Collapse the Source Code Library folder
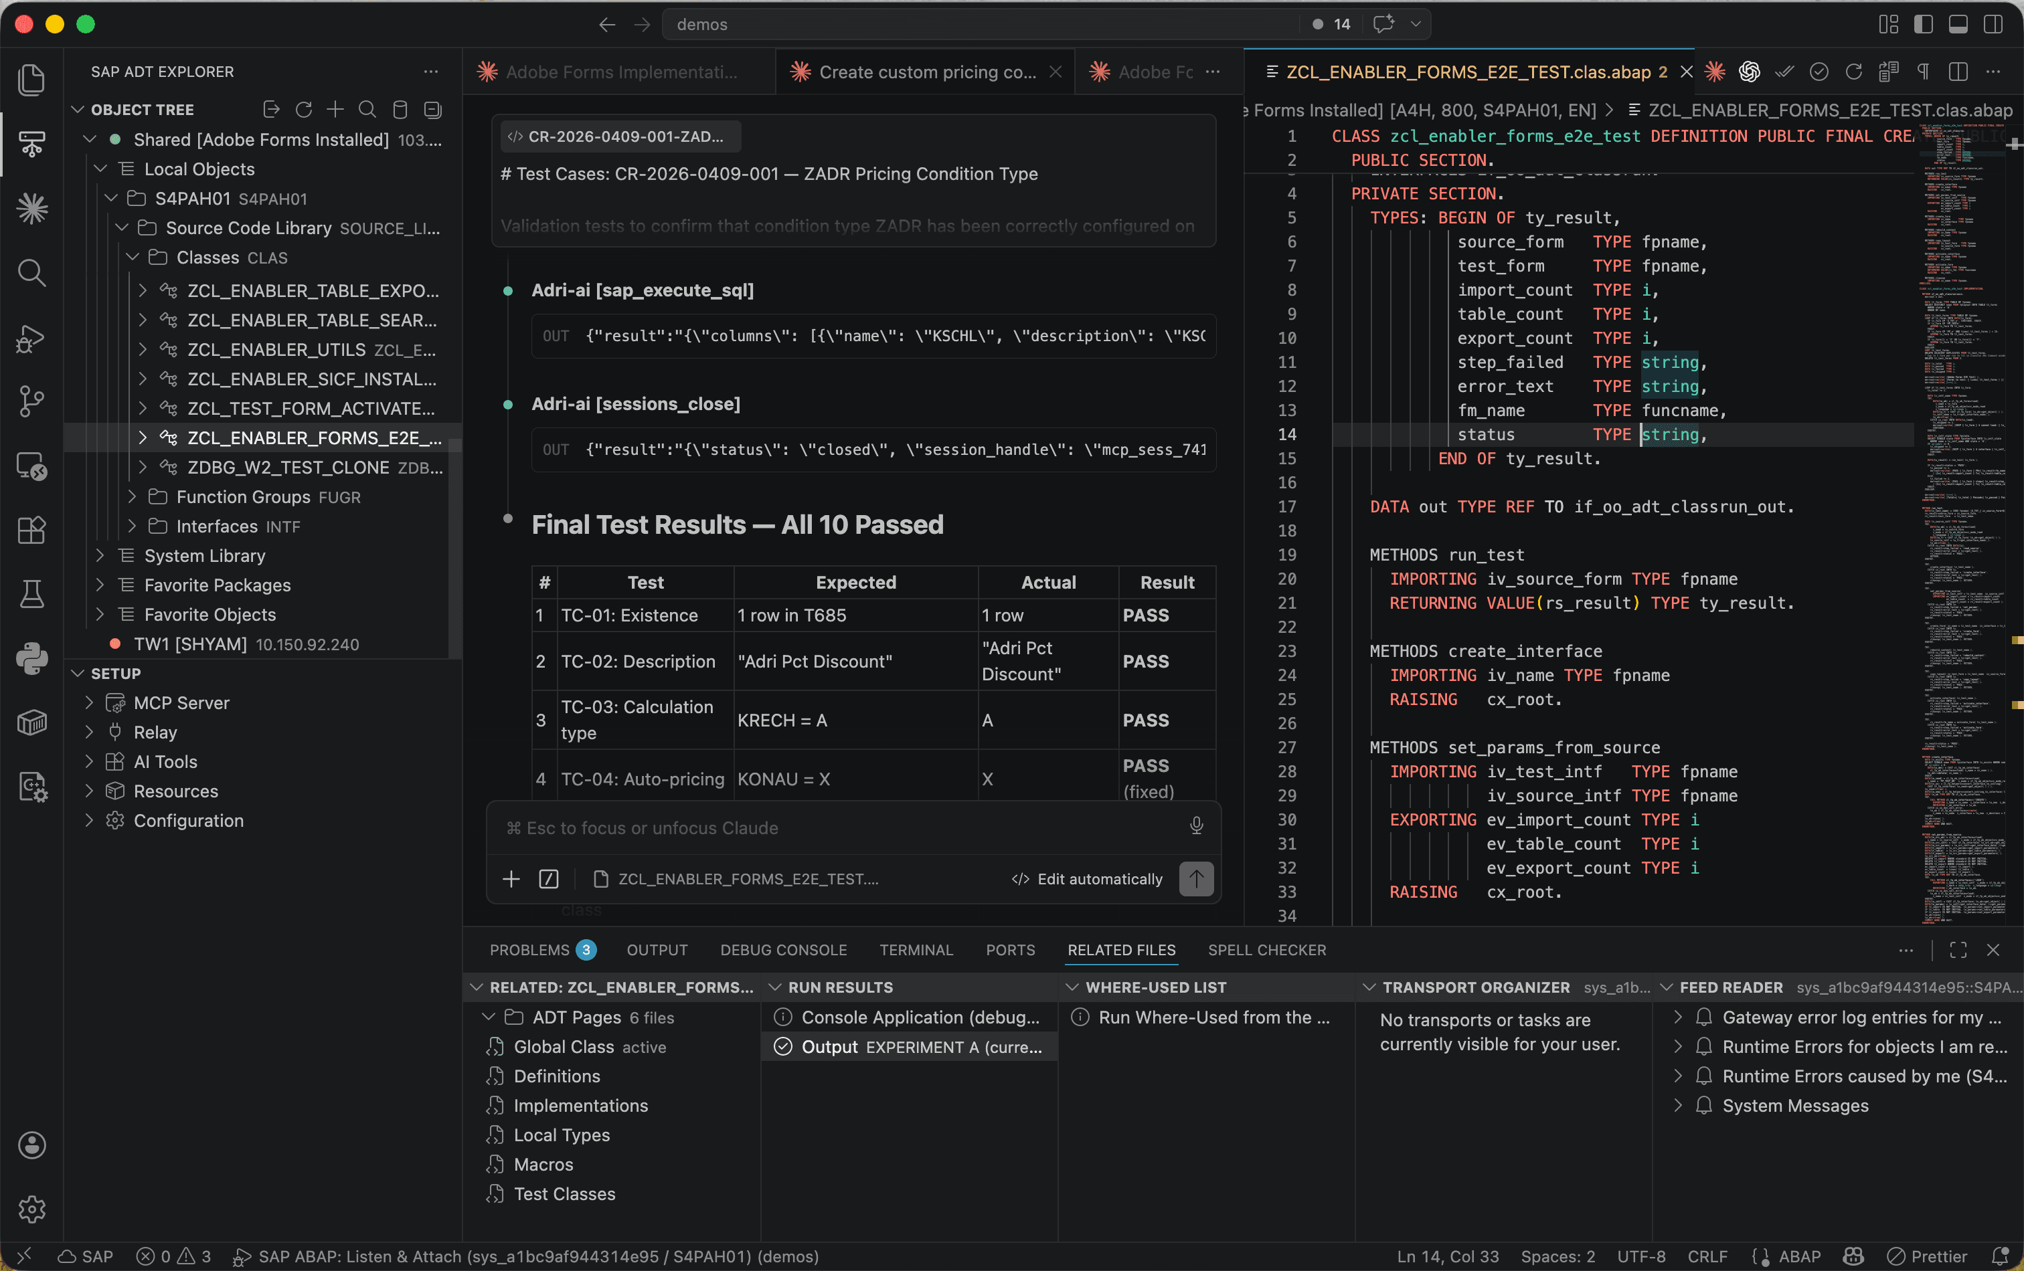2024x1271 pixels. (x=122, y=227)
